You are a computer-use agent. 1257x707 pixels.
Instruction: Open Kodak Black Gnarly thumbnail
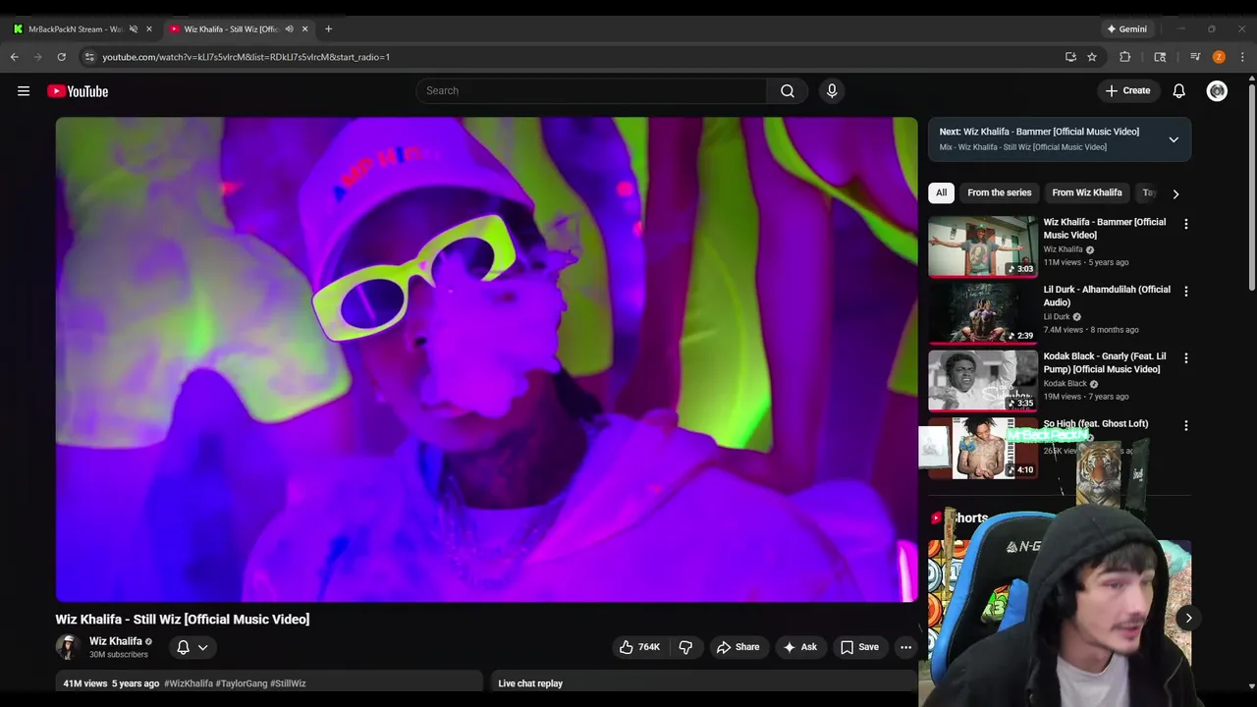tap(982, 381)
